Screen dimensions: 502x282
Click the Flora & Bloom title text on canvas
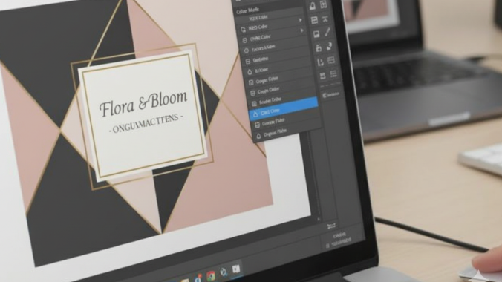143,103
